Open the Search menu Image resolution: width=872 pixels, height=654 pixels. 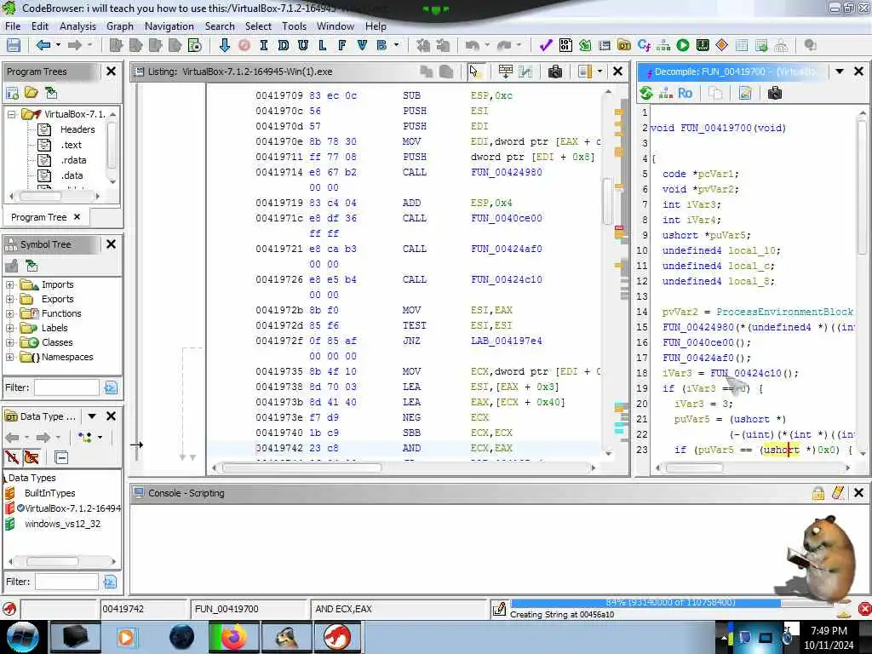[220, 26]
